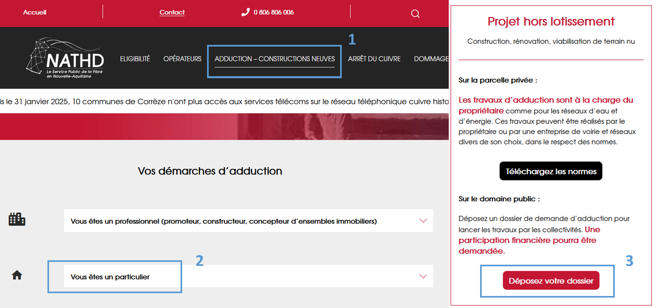Select the Opérateurs menu item
The width and height of the screenshot is (657, 308).
182,59
